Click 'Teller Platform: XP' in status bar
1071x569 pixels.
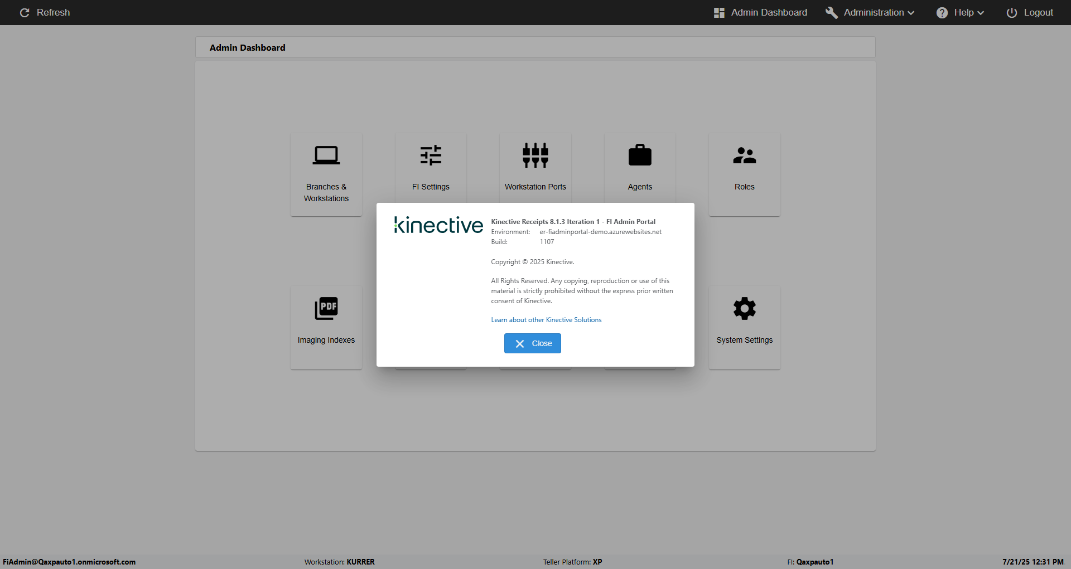tap(573, 562)
